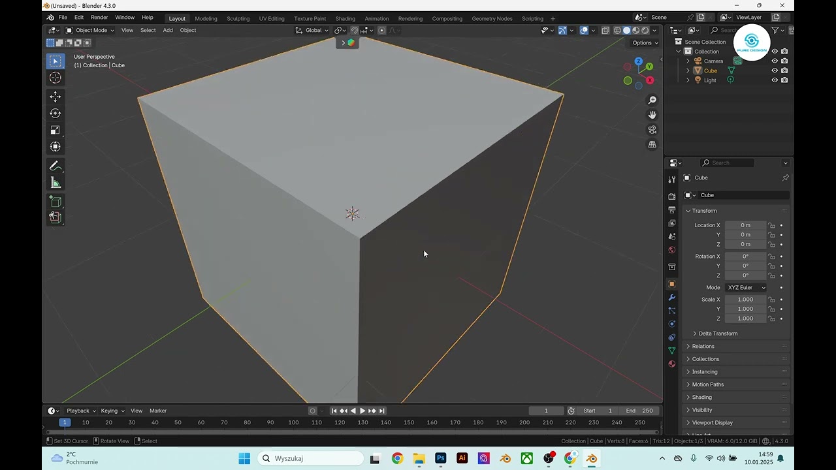Open the Render menu
Viewport: 836px width, 470px height.
coord(99,18)
